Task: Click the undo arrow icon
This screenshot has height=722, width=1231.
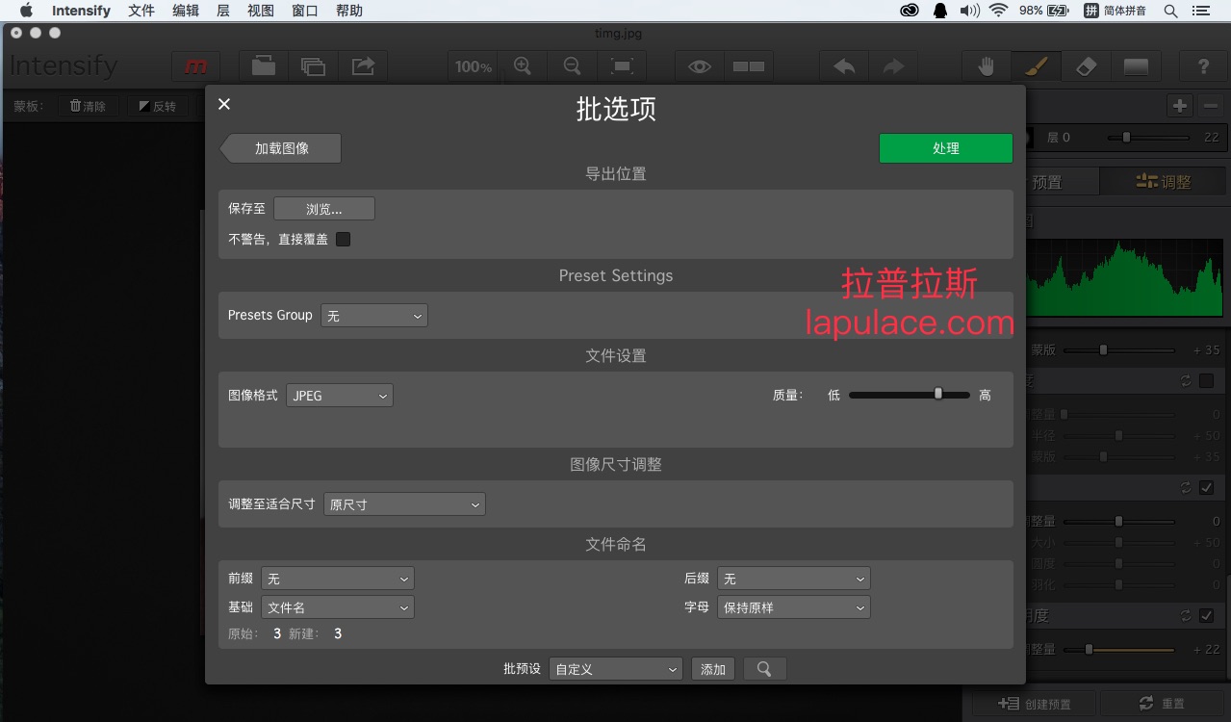Action: pyautogui.click(x=844, y=66)
